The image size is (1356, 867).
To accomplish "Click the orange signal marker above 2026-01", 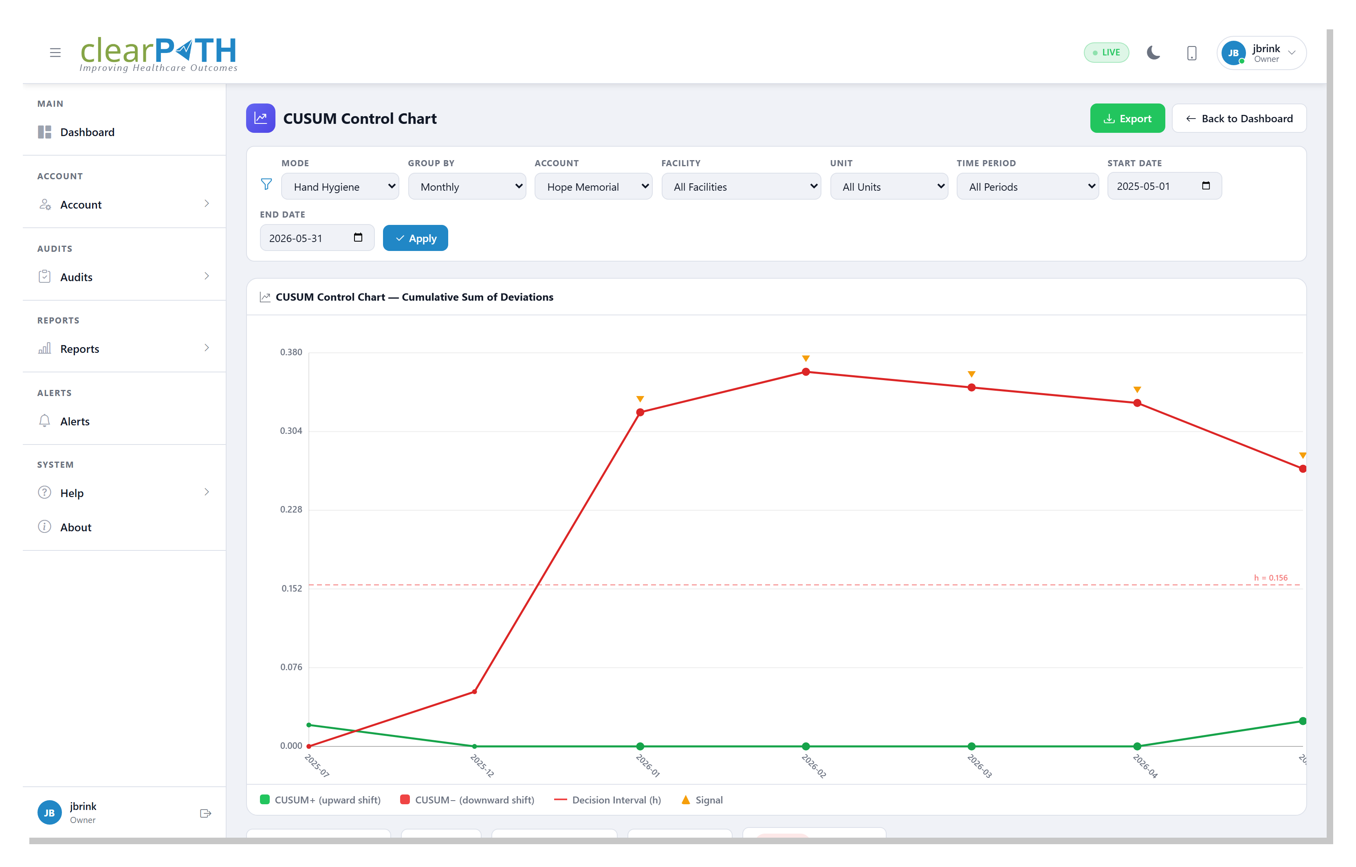I will coord(640,399).
